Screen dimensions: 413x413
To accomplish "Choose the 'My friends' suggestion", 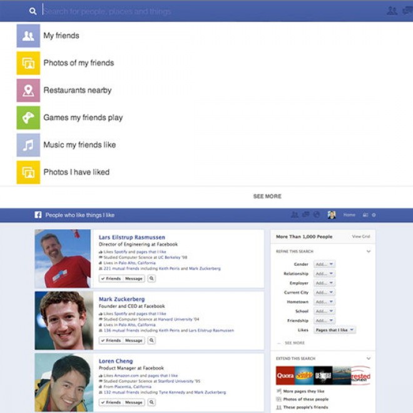I will pos(61,36).
